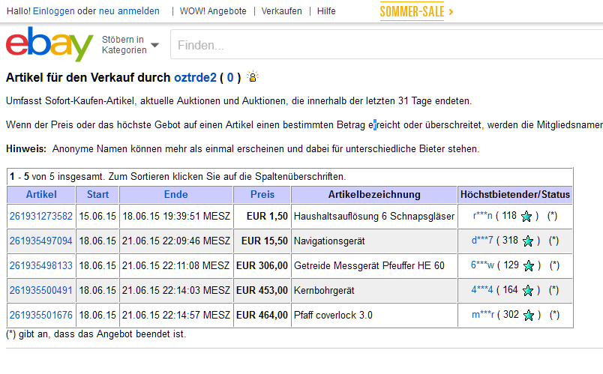Open the seller profile oztrde2

195,77
